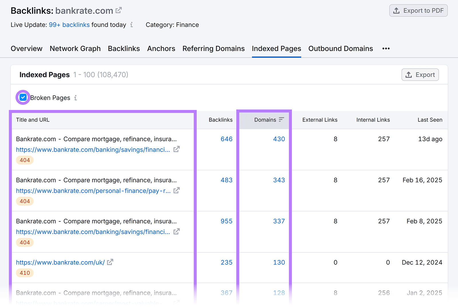Switch to the Anchors tab
The width and height of the screenshot is (458, 307).
click(x=161, y=49)
